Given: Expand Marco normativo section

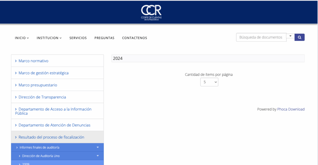Looking at the screenshot, I should (33, 61).
